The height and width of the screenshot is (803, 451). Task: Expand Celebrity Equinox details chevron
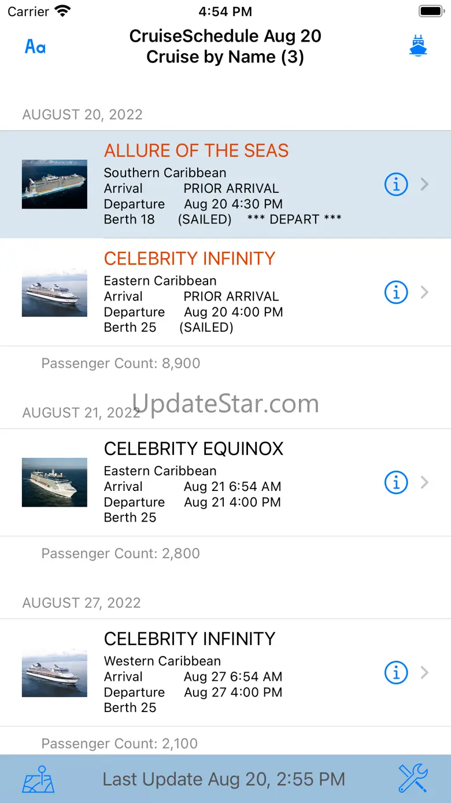pyautogui.click(x=425, y=482)
